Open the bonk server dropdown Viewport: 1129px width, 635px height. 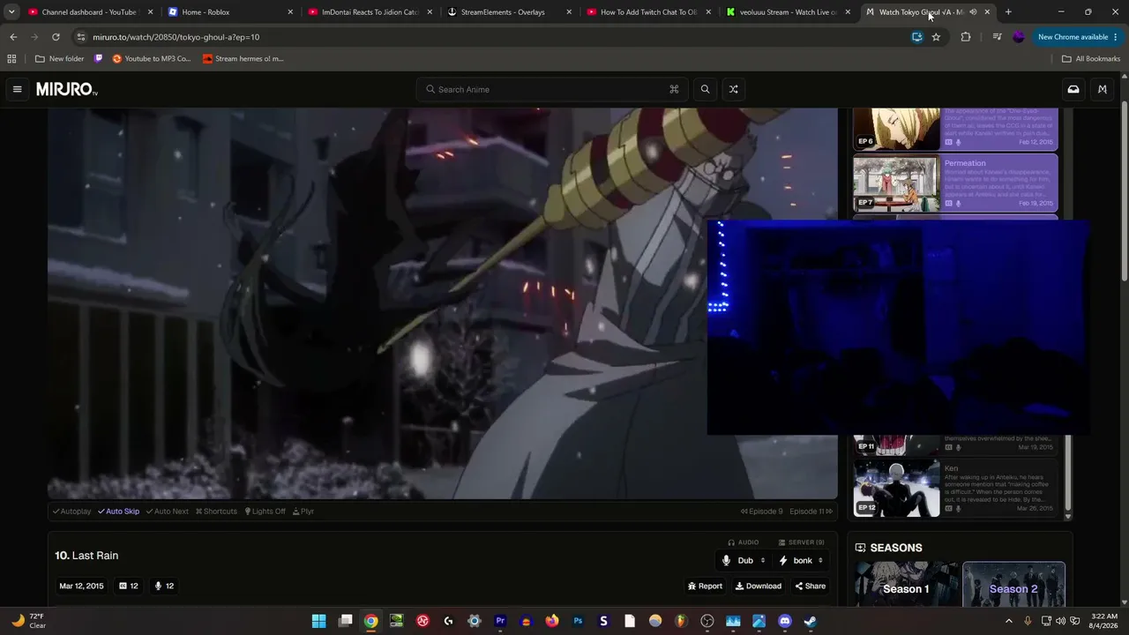point(802,561)
